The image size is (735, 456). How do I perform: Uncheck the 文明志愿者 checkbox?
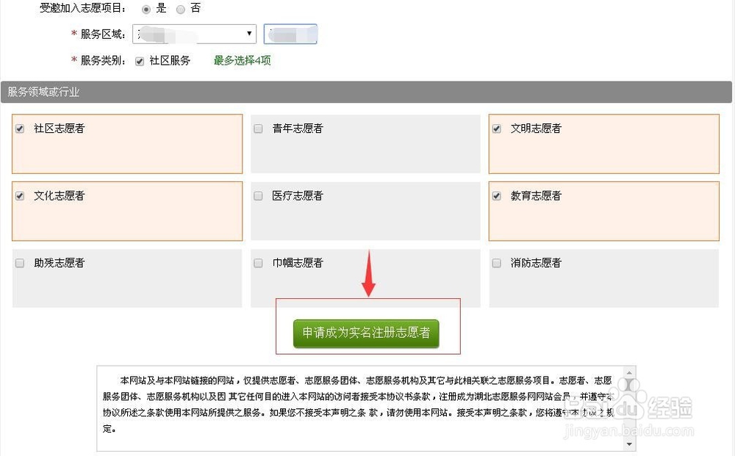click(495, 128)
